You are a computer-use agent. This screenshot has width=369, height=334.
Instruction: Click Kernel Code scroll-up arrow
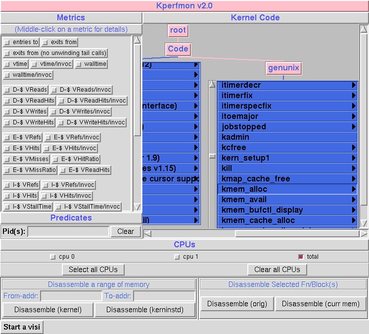point(364,29)
